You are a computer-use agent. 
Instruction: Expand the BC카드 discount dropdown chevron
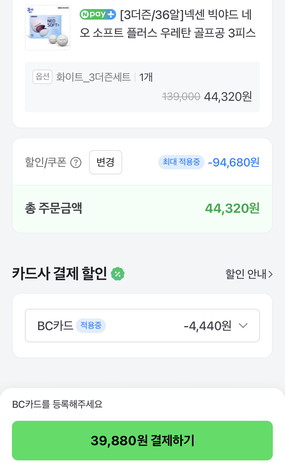point(243,326)
